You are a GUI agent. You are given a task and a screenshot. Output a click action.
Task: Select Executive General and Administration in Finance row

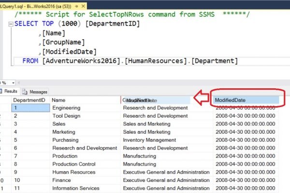pos(167,180)
